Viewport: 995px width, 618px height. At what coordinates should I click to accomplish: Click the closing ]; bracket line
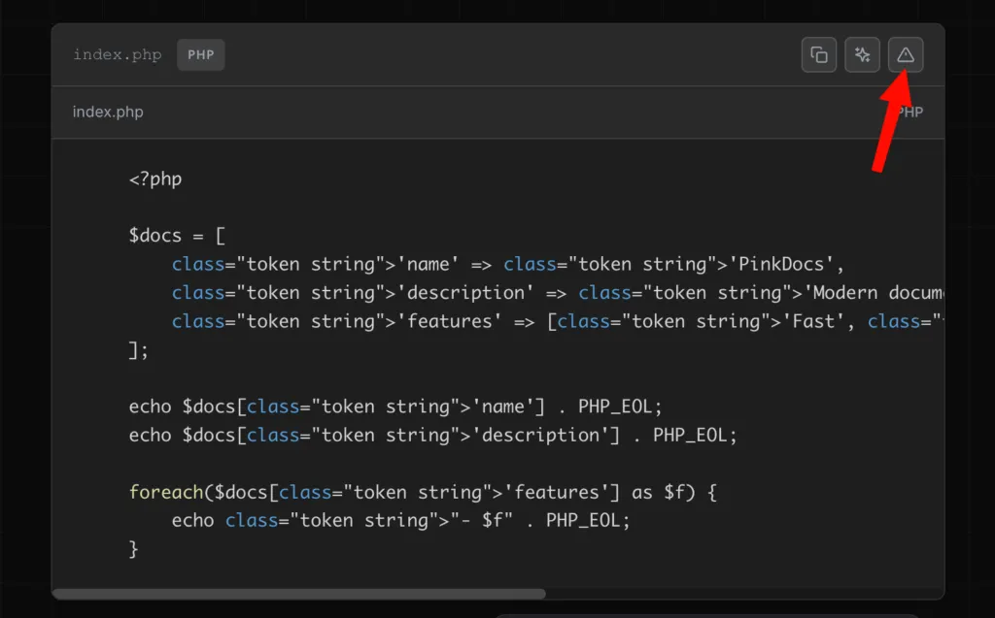[139, 350]
